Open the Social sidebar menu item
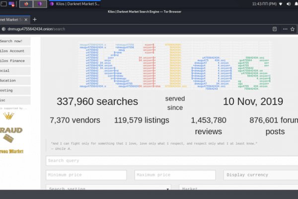This screenshot has width=298, height=199. pos(15,71)
